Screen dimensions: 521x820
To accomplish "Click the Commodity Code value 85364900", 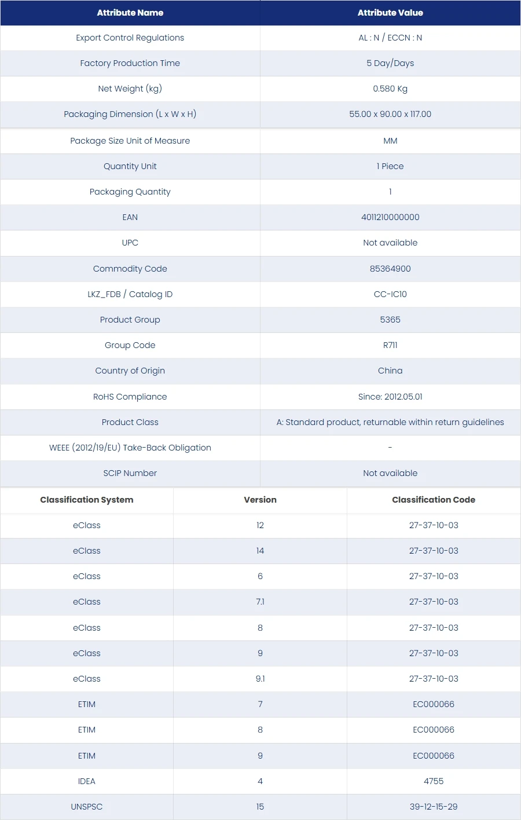I will (390, 269).
